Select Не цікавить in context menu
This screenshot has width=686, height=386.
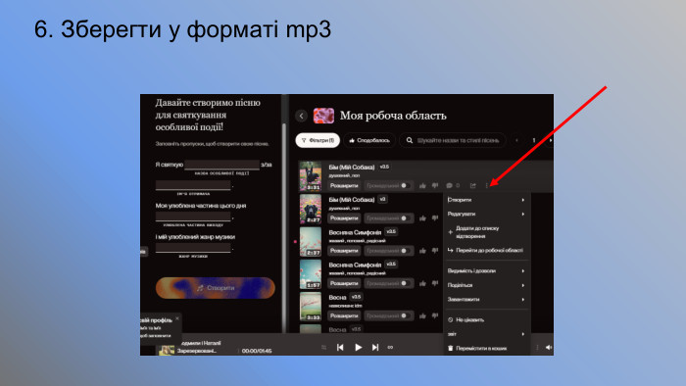(486, 320)
